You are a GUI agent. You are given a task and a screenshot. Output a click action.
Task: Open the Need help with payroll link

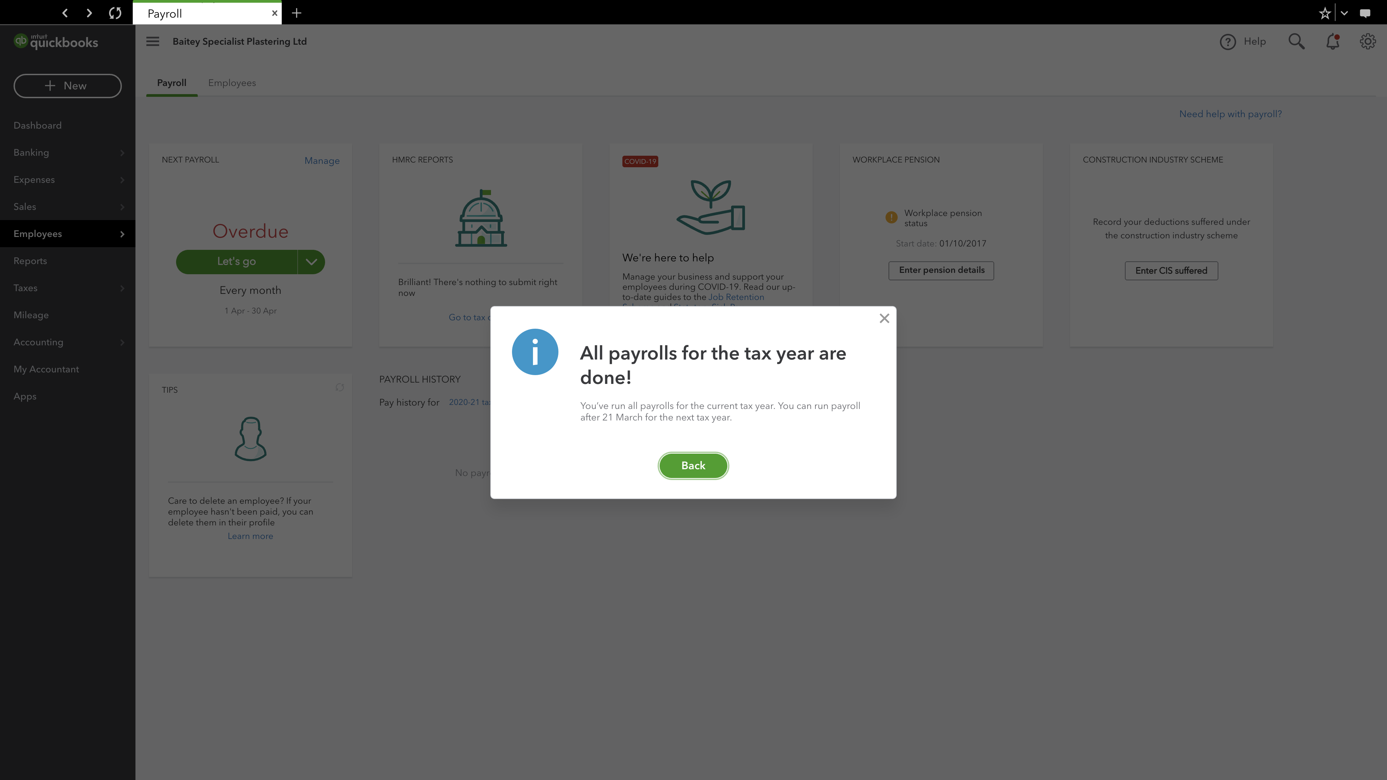[x=1230, y=114]
